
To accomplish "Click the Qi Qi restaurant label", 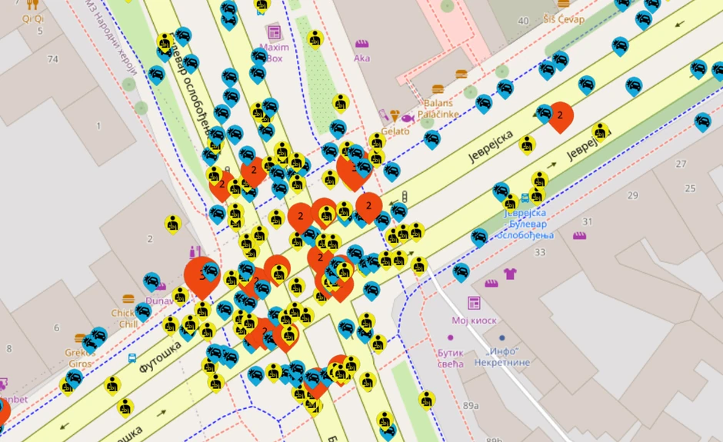I will pyautogui.click(x=33, y=19).
